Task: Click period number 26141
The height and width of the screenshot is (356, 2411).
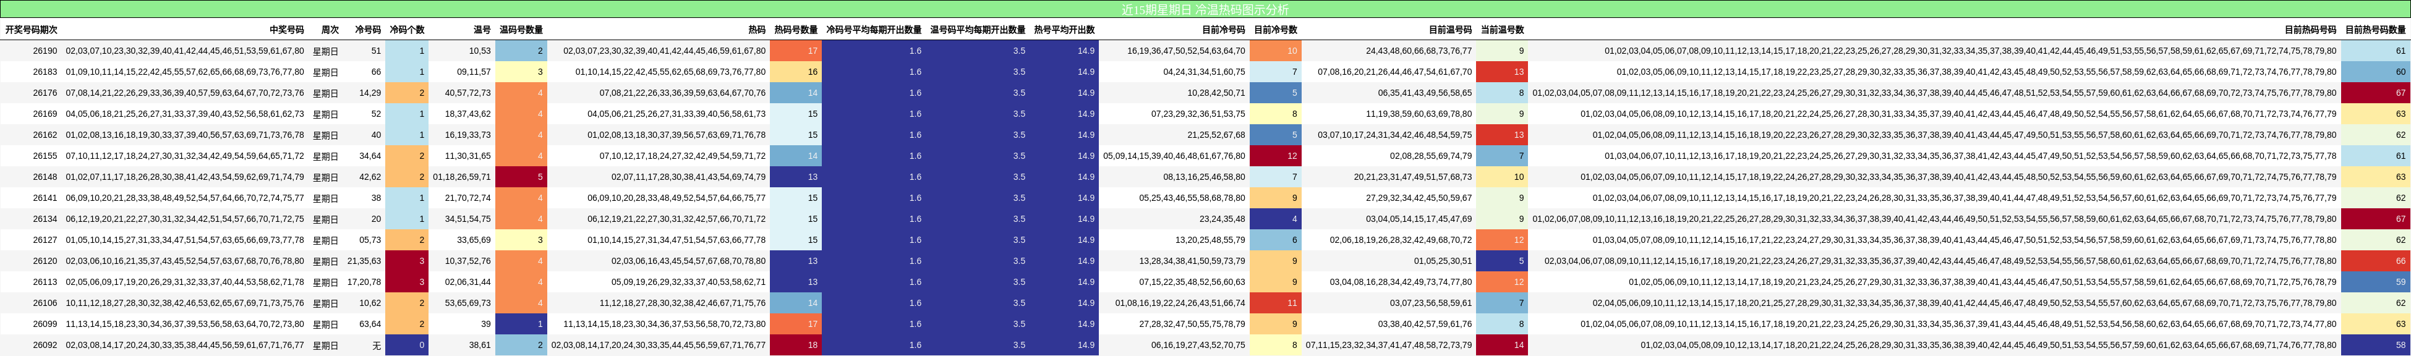Action: [45, 198]
